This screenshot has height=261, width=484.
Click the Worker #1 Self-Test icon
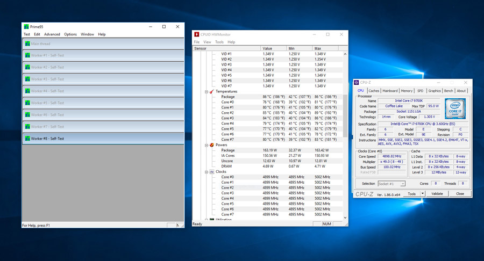[27, 55]
